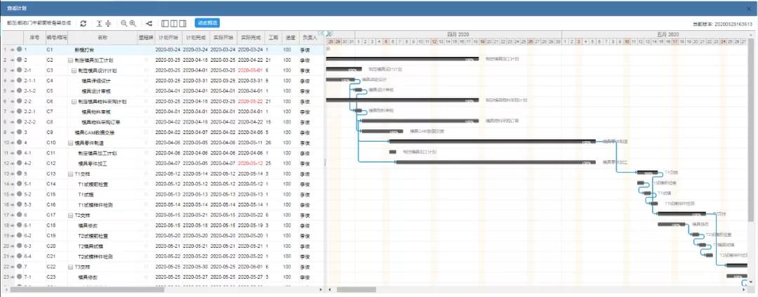
Task: Zoom out the Gantt timeline
Action: (124, 23)
